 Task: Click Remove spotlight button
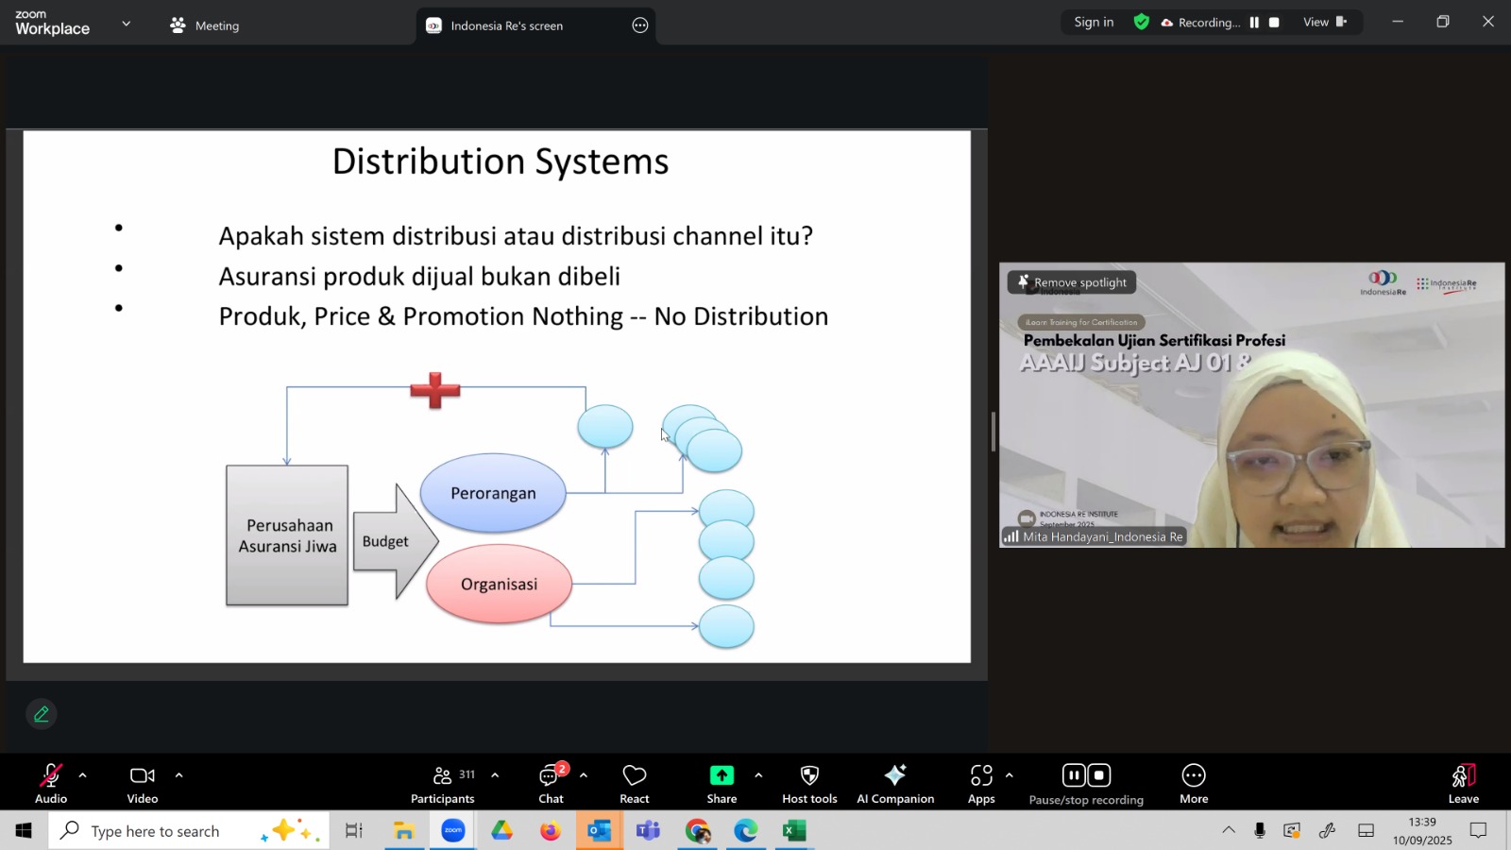coord(1072,282)
